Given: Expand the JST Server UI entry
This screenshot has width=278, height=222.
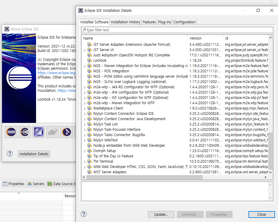Looking at the screenshot, I should click(84, 50).
